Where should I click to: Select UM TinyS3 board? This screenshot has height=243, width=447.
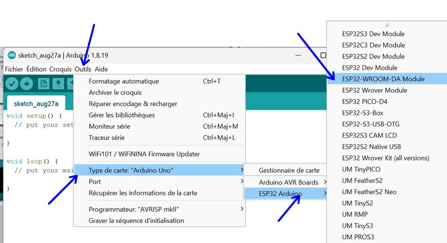[387, 226]
